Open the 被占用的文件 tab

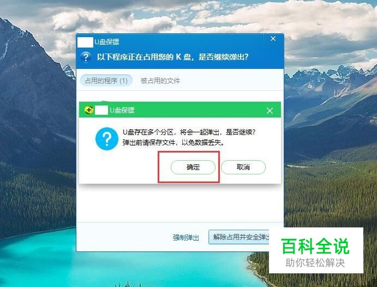(160, 81)
